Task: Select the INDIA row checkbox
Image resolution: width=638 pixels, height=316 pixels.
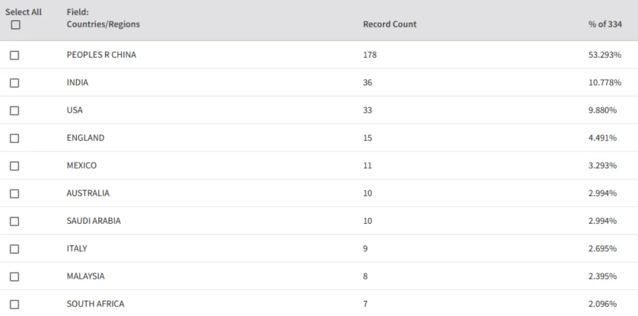Action: pos(14,83)
